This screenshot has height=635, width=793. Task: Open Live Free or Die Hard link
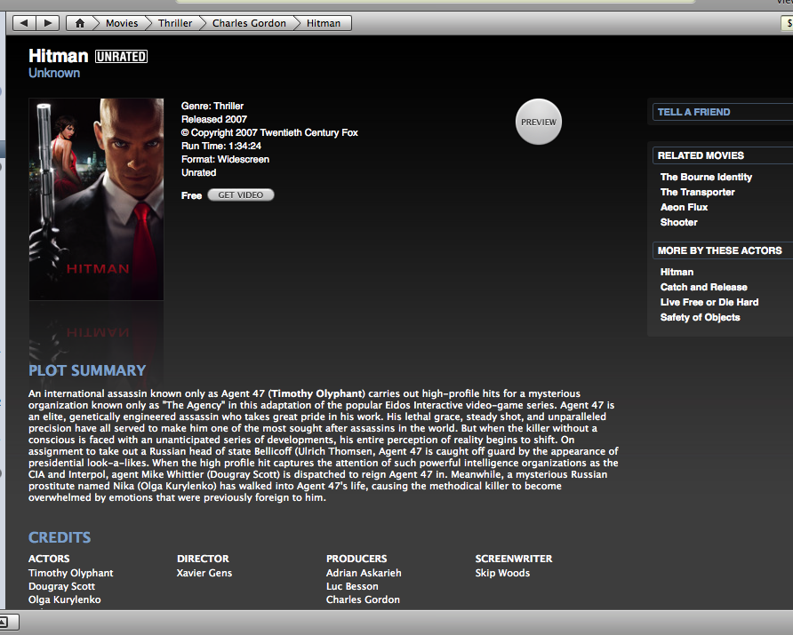(709, 302)
